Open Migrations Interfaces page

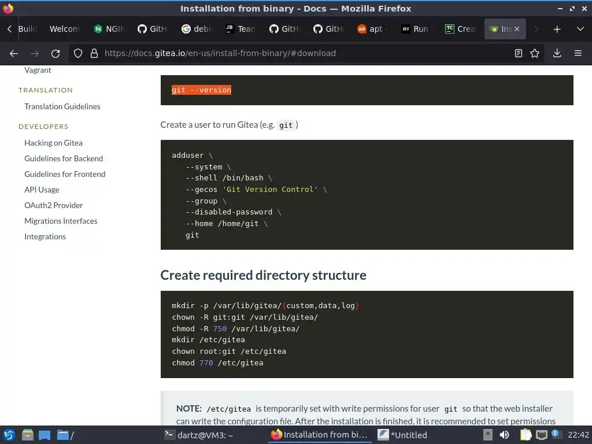61,221
